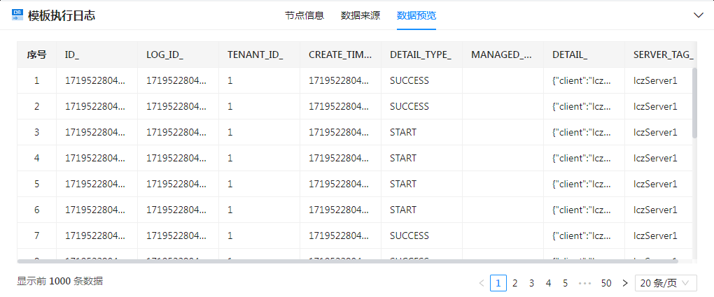
Task: Go to previous page arrow
Action: click(481, 283)
